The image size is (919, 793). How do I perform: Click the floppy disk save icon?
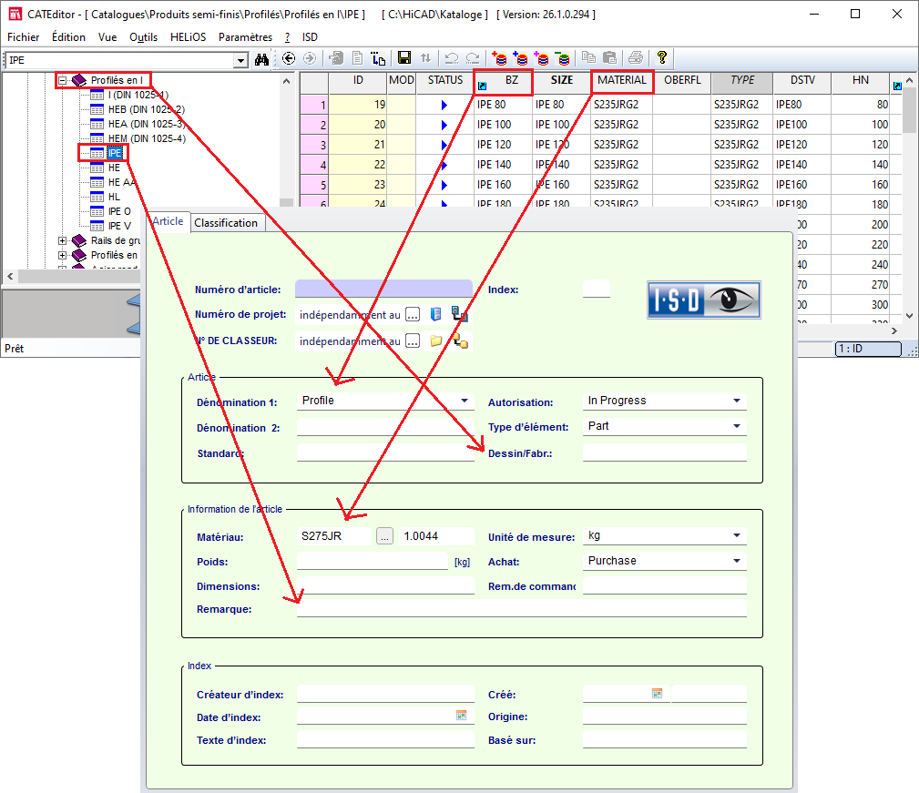click(x=404, y=58)
